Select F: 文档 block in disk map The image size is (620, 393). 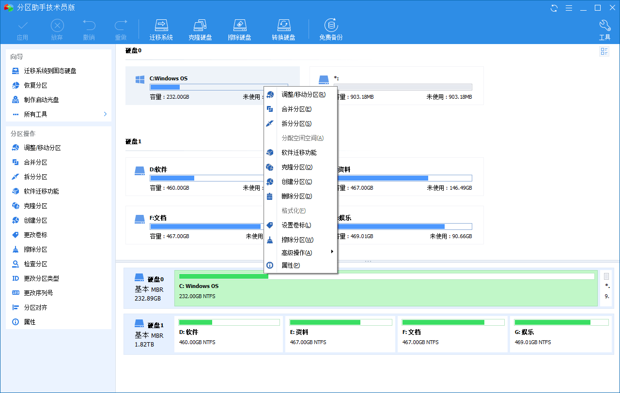(x=452, y=334)
